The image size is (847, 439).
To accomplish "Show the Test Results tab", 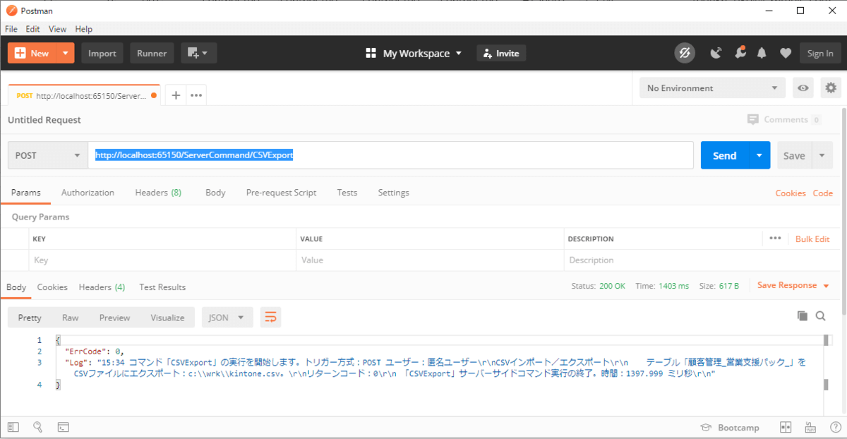I will point(162,287).
